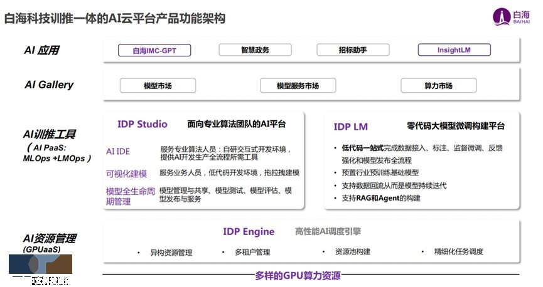Select the line 服务业务人员，低代码开发环境

pos(229,172)
